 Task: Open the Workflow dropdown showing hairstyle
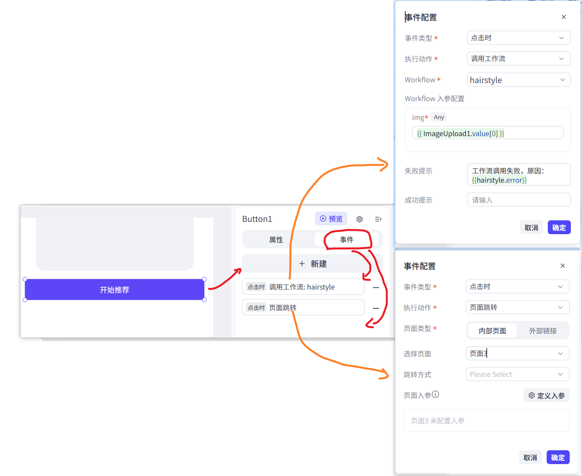click(518, 80)
